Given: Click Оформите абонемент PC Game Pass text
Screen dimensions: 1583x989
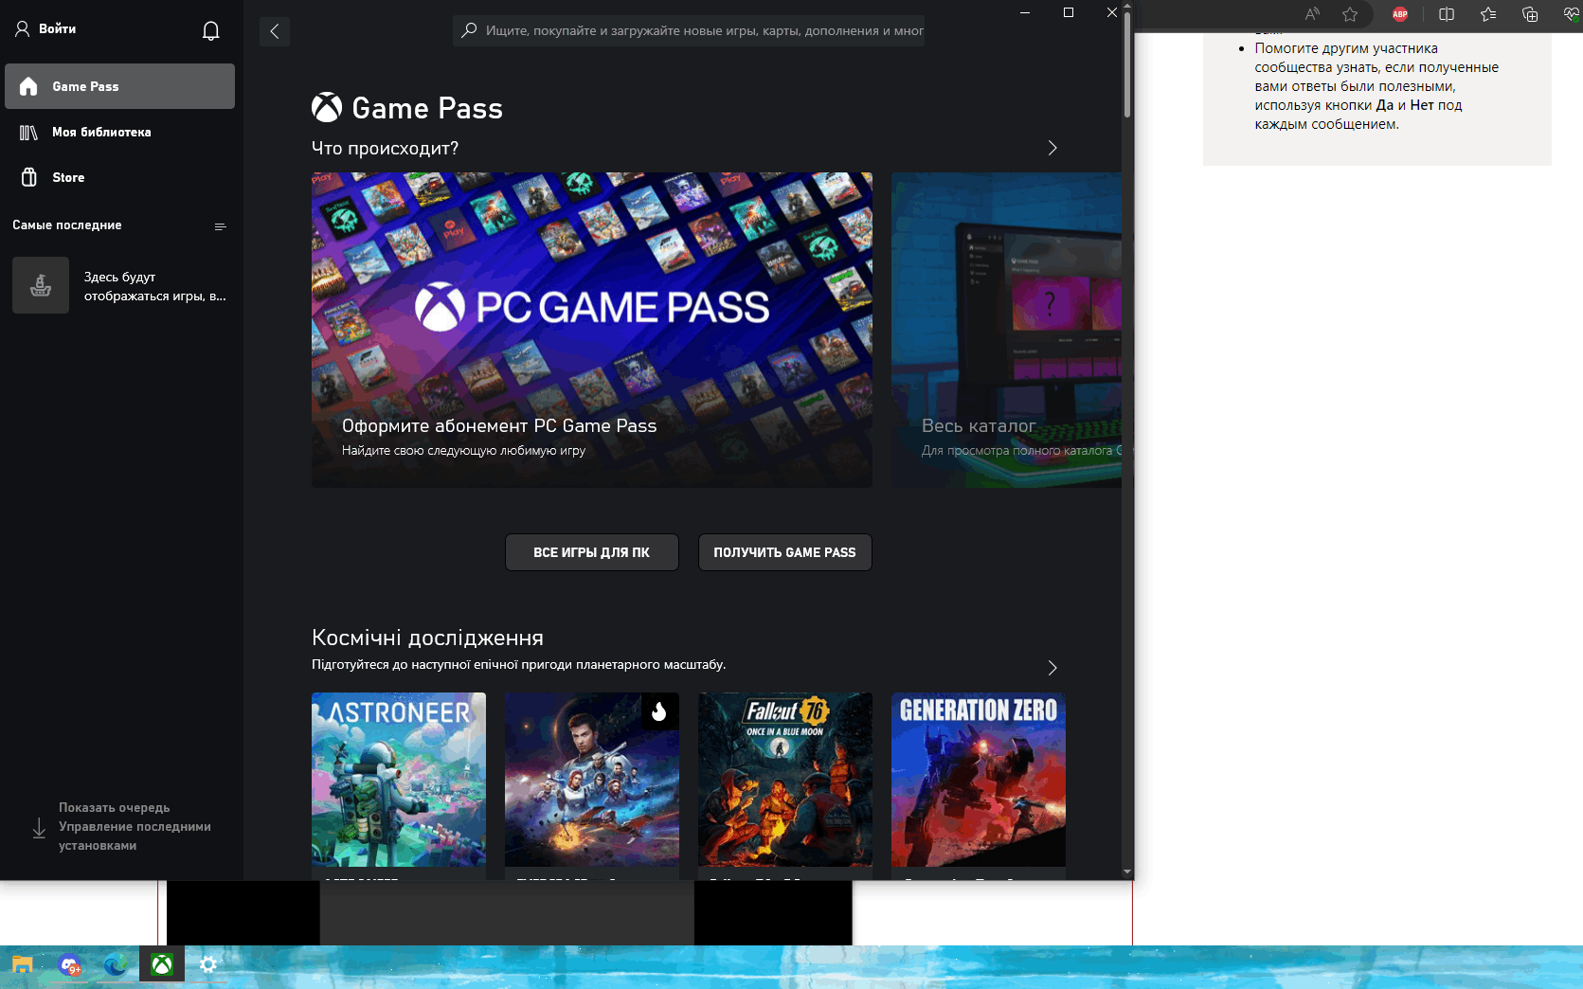Looking at the screenshot, I should click(x=499, y=426).
